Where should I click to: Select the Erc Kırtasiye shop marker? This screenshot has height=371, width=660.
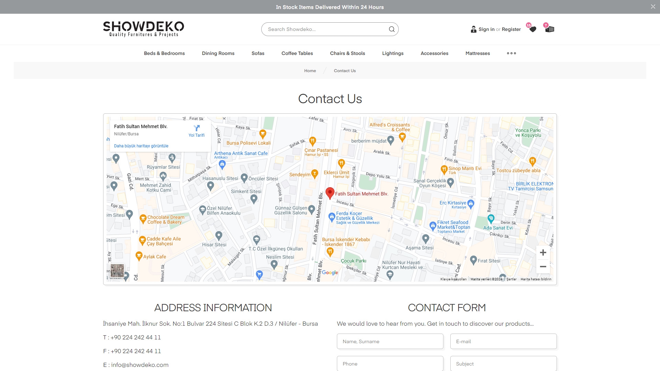click(x=471, y=204)
